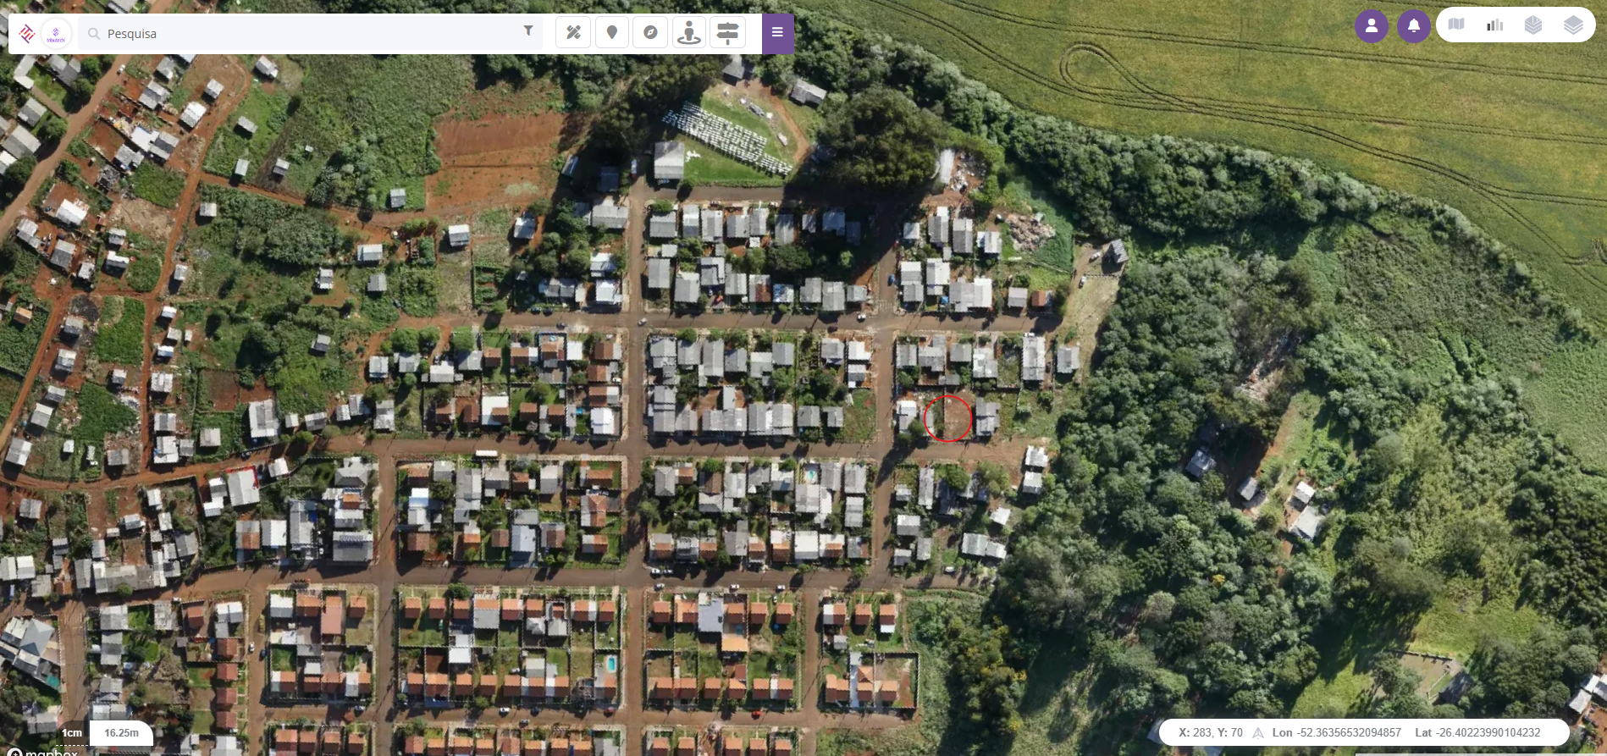1607x756 pixels.
Task: Open the search filter funnel
Action: coord(528,31)
